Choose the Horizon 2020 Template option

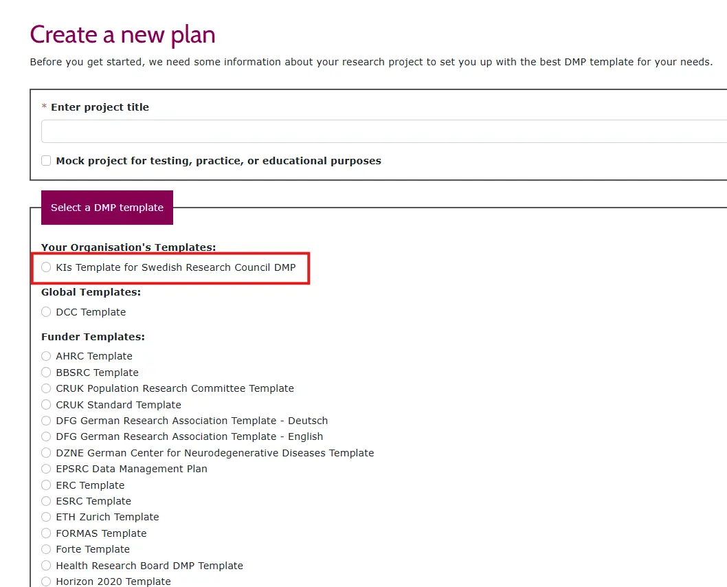(x=46, y=582)
